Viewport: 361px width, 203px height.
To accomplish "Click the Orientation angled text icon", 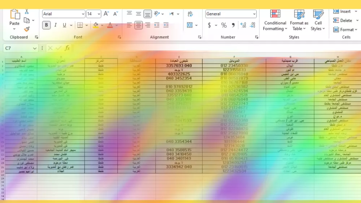I will click(157, 14).
